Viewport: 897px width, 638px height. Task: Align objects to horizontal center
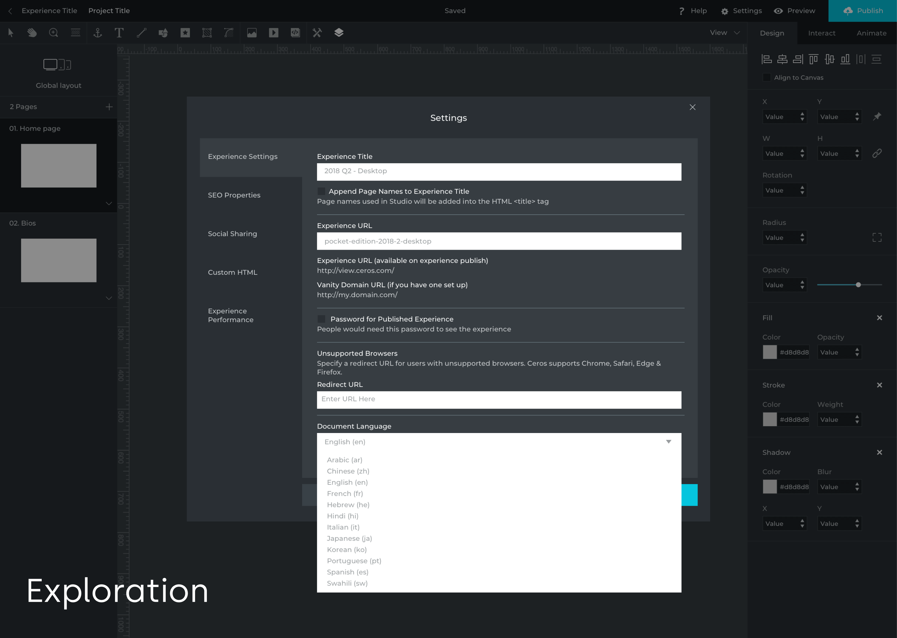782,59
